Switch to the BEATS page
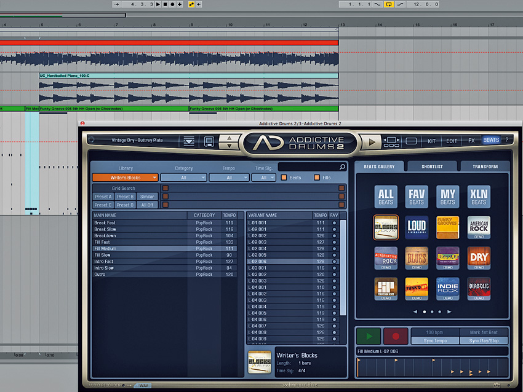This screenshot has width=523, height=392. 492,140
